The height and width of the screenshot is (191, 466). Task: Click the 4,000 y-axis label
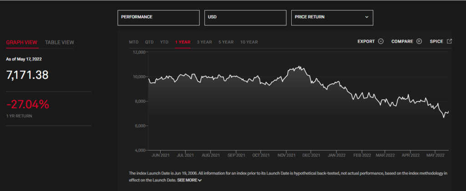[x=139, y=151]
